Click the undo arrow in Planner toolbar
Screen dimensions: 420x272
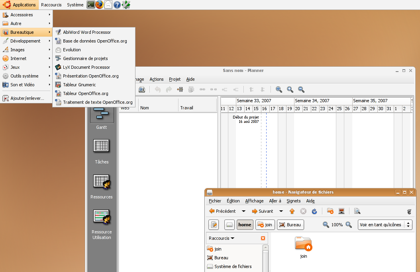pos(158,89)
